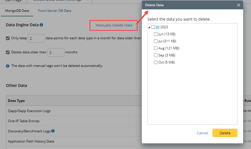
Task: Check the Sep (3 MB) checkbox
Action: [156, 55]
